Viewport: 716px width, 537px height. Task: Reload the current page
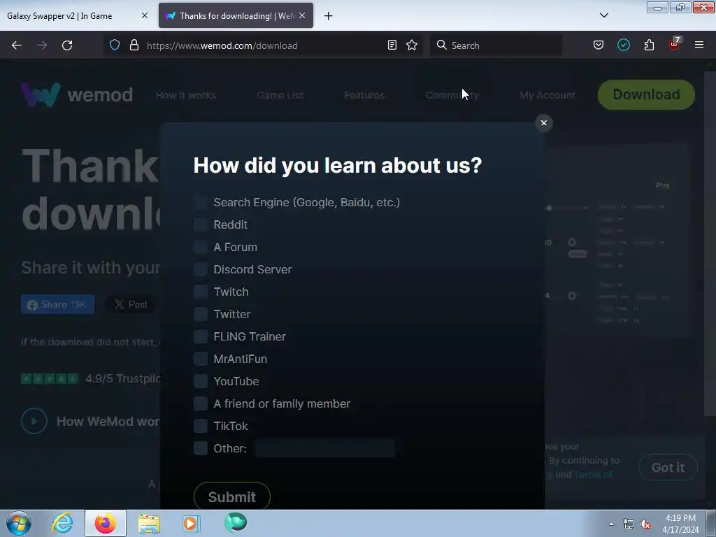[67, 45]
